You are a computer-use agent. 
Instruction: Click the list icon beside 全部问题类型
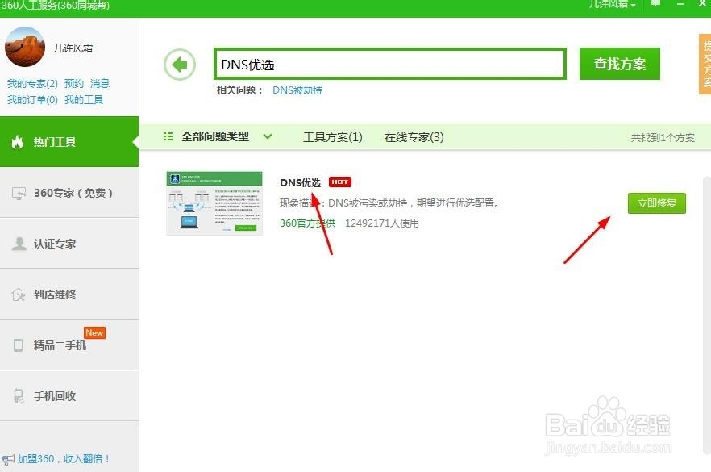[168, 136]
